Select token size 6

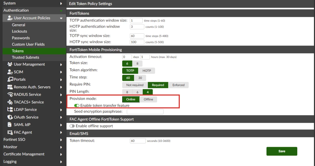[127, 63]
